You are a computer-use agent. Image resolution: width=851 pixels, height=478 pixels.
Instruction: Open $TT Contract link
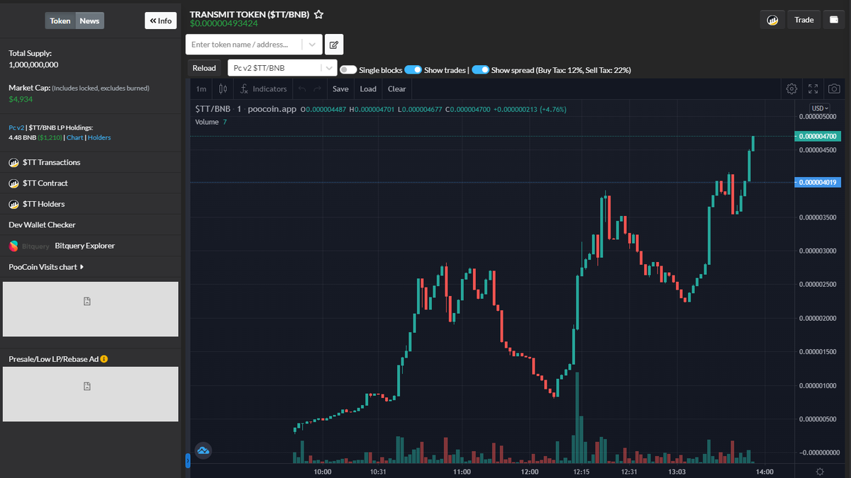tap(45, 183)
